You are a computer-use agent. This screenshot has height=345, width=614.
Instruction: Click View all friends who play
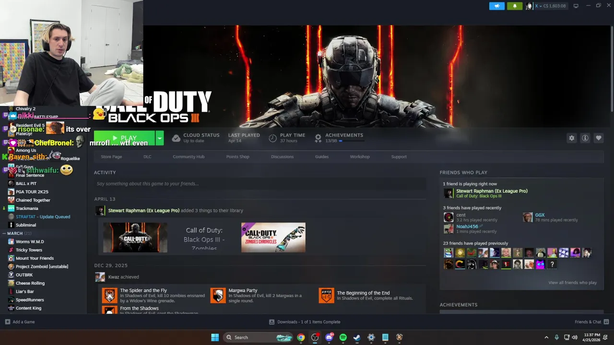[x=572, y=283]
